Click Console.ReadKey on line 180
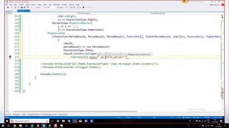229x128 pixels. click(51, 74)
